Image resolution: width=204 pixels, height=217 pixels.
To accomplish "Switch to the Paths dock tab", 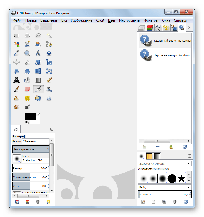I will point(158,28).
